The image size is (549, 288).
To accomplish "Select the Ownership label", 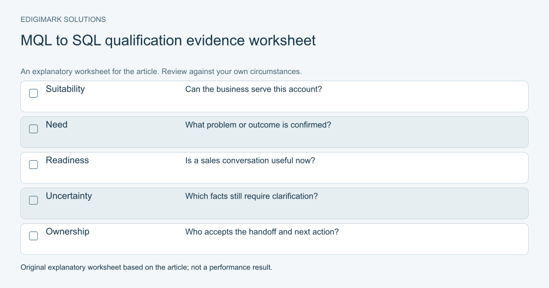I will 68,231.
